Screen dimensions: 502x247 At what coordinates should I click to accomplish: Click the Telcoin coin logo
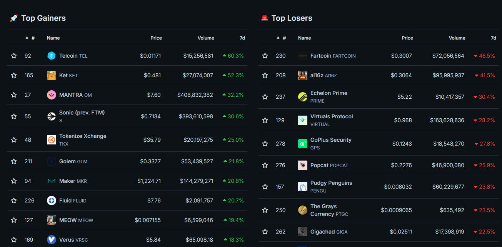[52, 56]
